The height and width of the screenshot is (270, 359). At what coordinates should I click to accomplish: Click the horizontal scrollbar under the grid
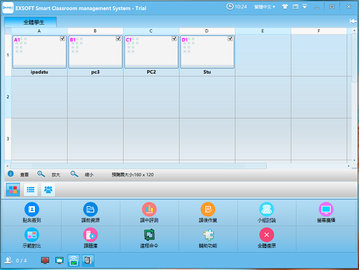138,166
